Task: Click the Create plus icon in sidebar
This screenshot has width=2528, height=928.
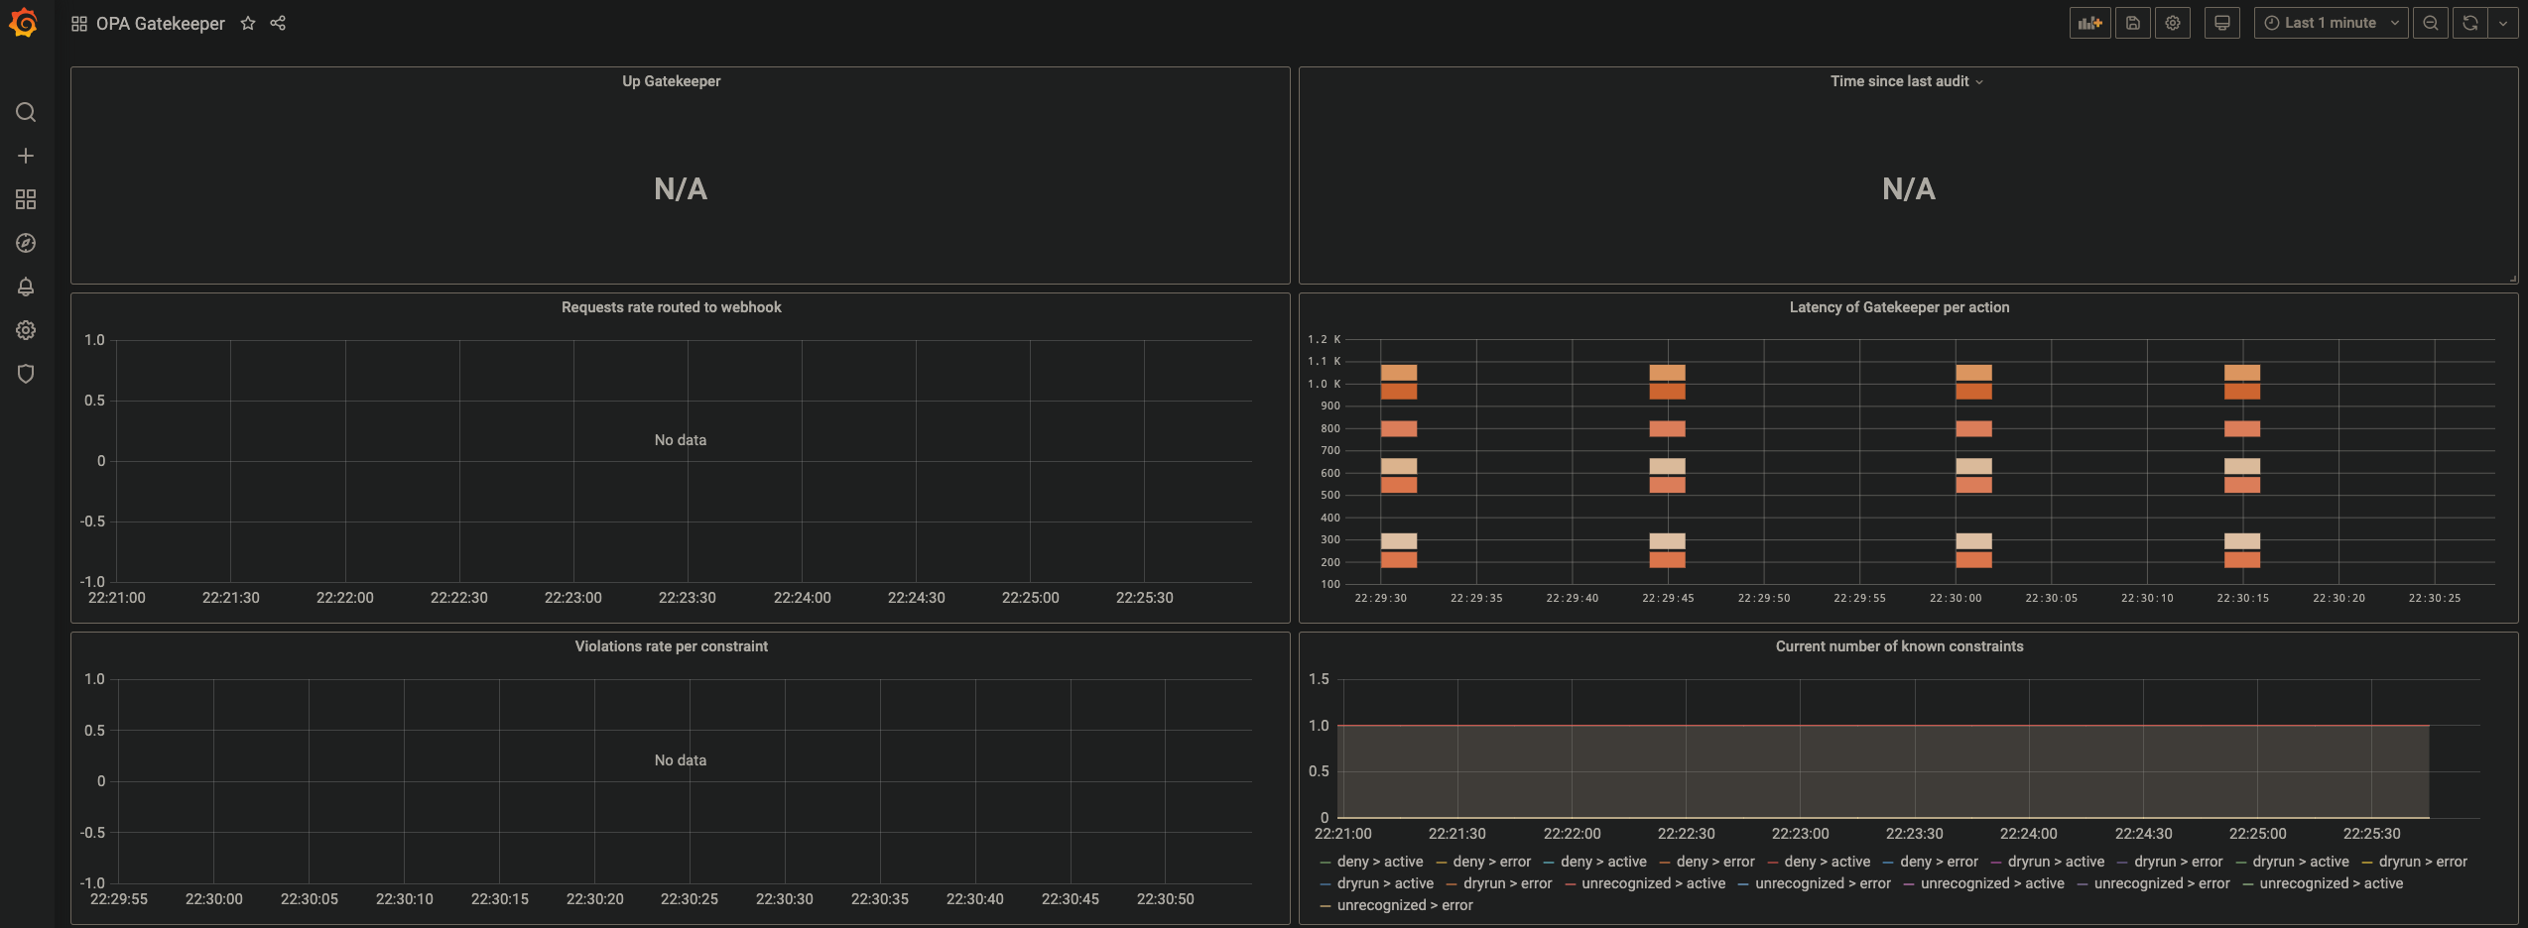Action: (x=26, y=156)
